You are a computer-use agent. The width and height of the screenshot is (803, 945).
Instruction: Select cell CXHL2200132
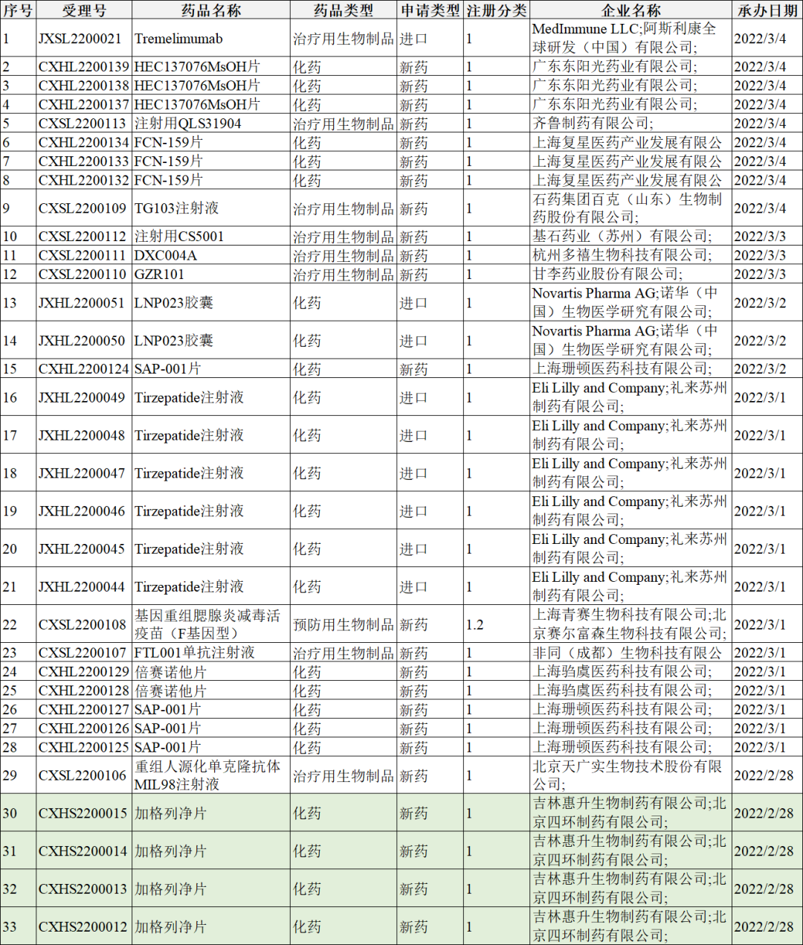[84, 179]
